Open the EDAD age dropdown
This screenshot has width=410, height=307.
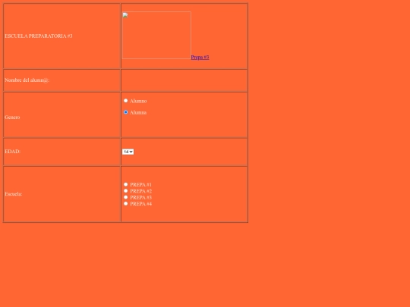(x=128, y=152)
